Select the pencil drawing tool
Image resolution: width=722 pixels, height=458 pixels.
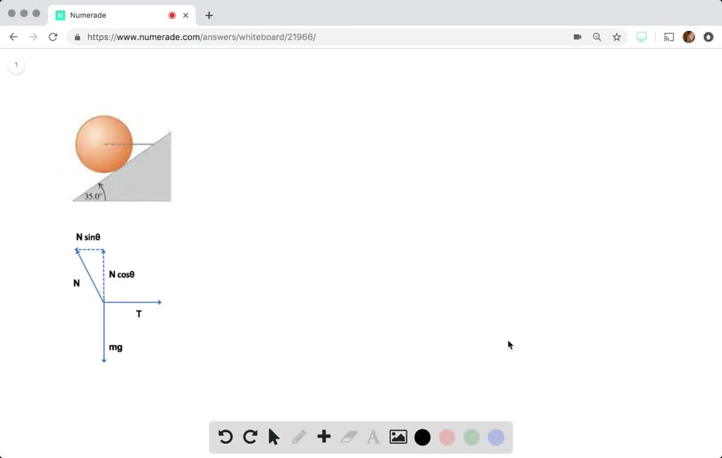[299, 437]
